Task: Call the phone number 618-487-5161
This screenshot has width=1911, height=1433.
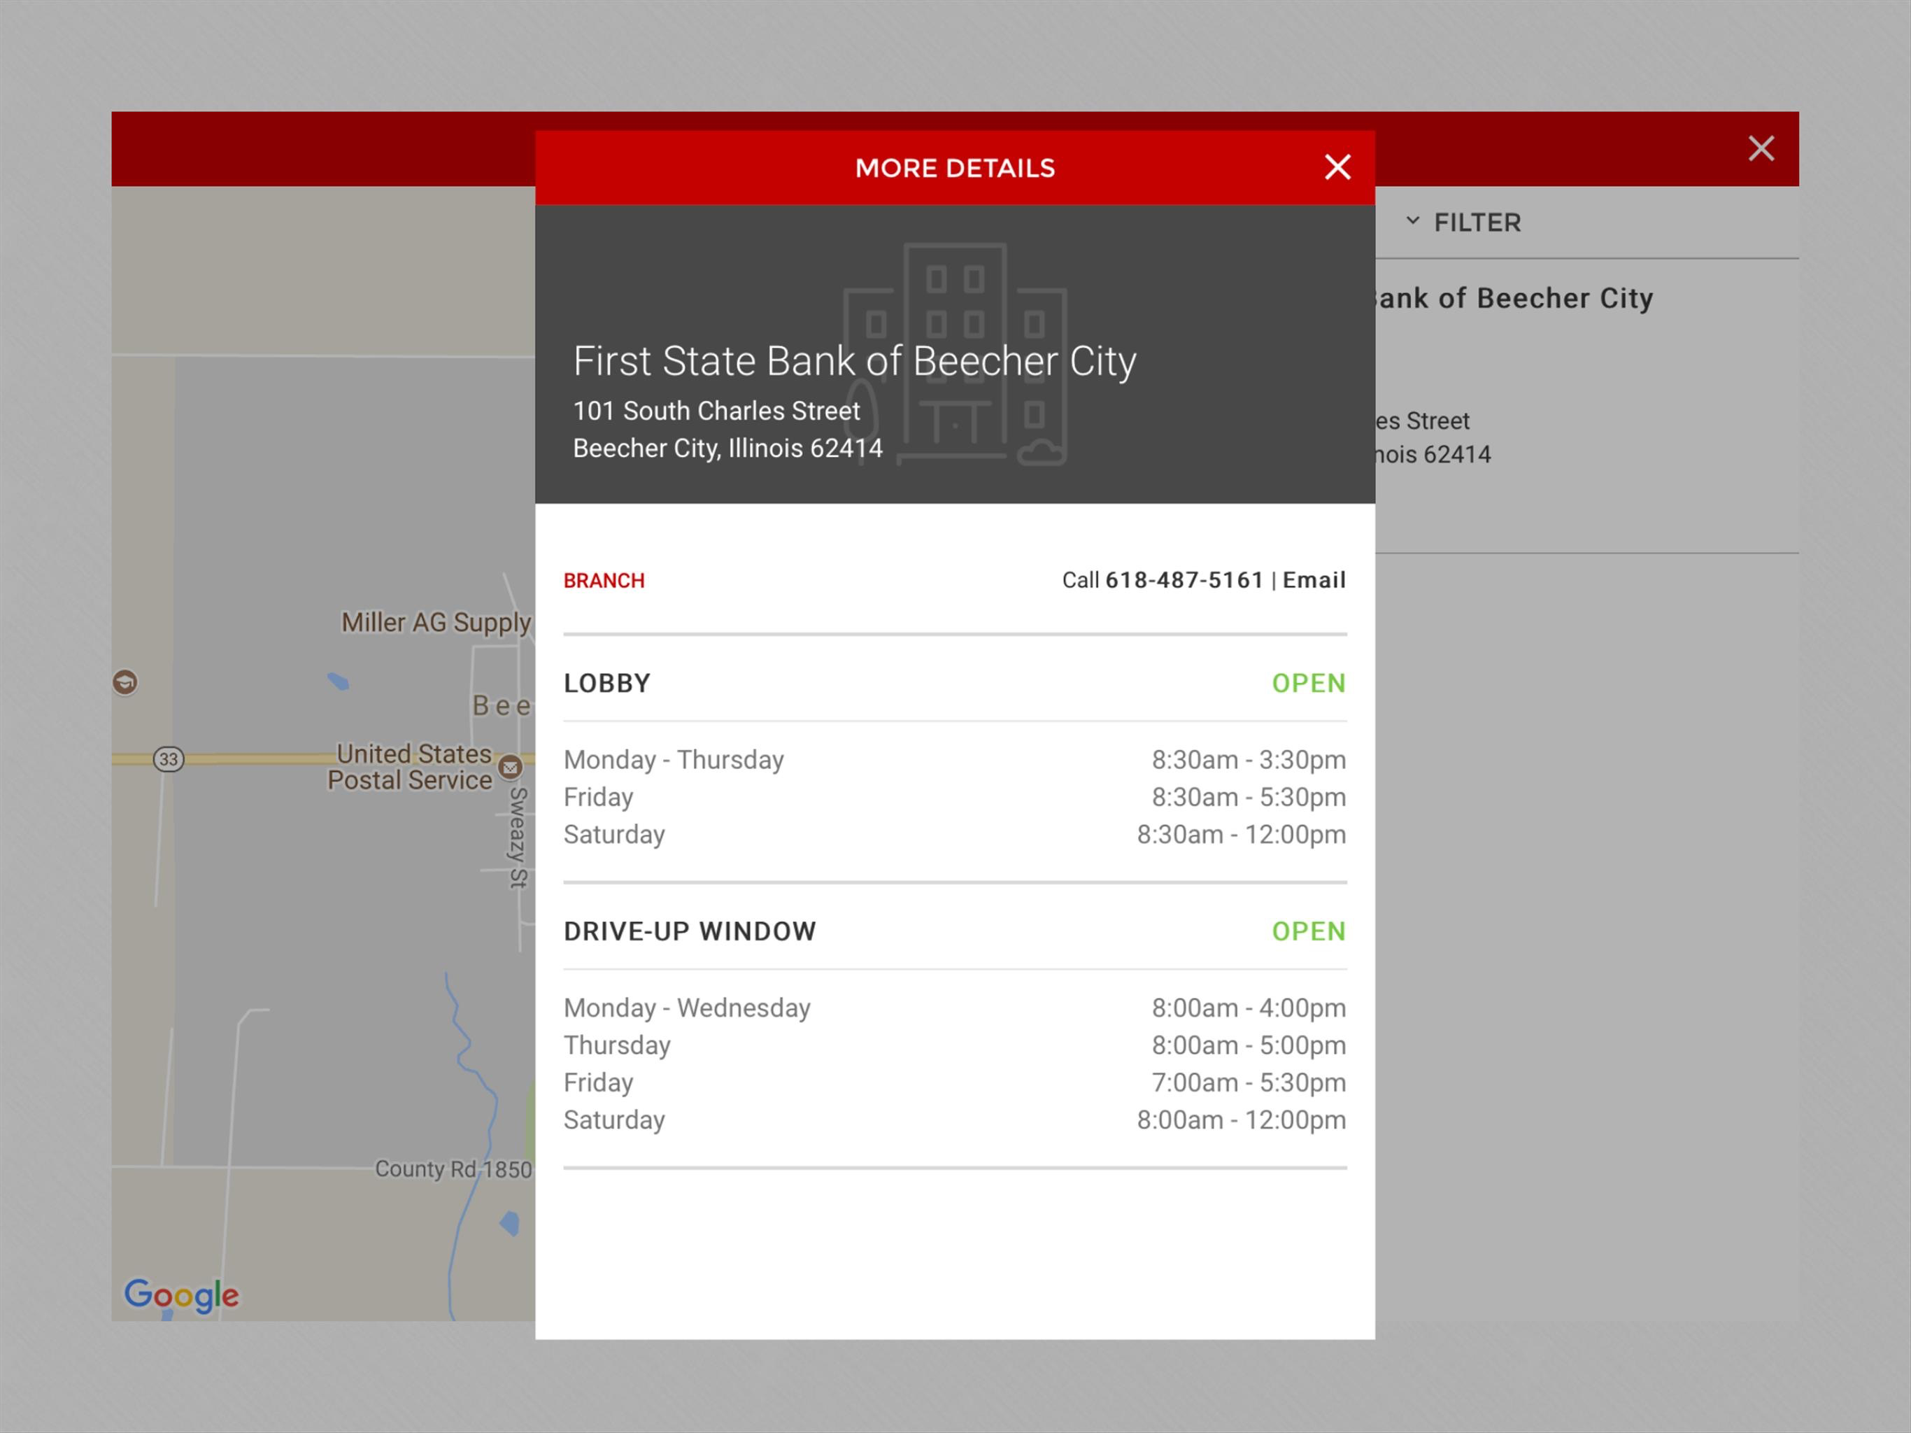Action: 1184,580
